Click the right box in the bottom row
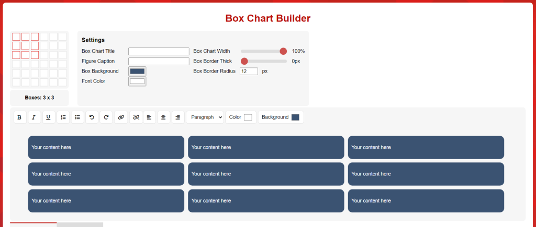This screenshot has height=227, width=536. [x=426, y=201]
